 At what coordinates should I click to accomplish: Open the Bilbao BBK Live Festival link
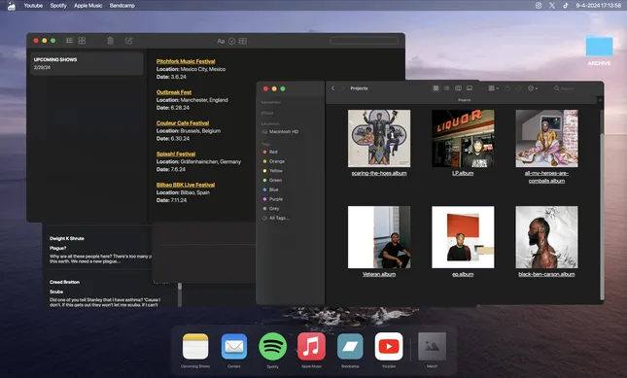(186, 185)
